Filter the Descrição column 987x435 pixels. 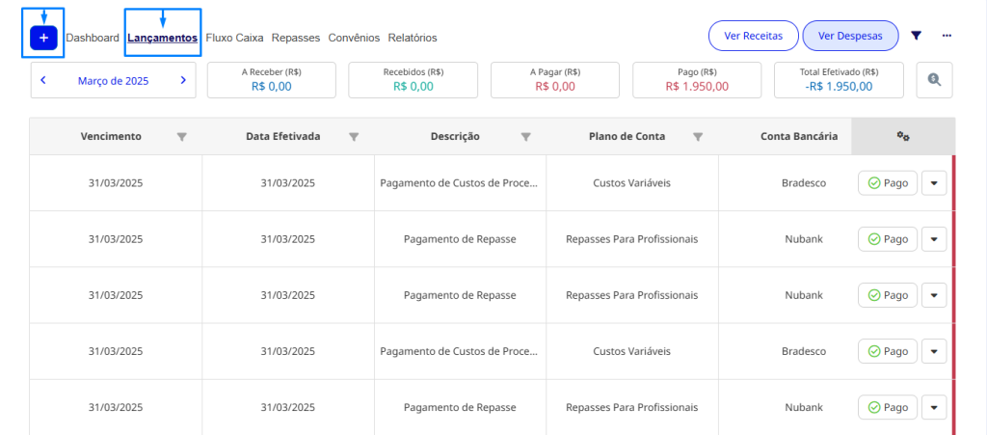[x=525, y=137]
